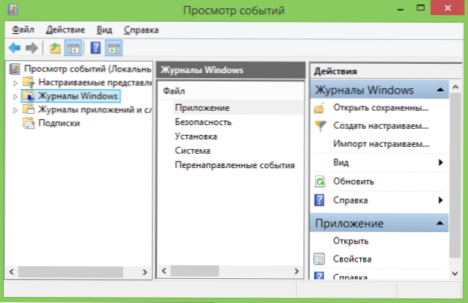The height and width of the screenshot is (303, 468).
Task: Expand the Журналы Windows tree node
Action: pyautogui.click(x=15, y=96)
